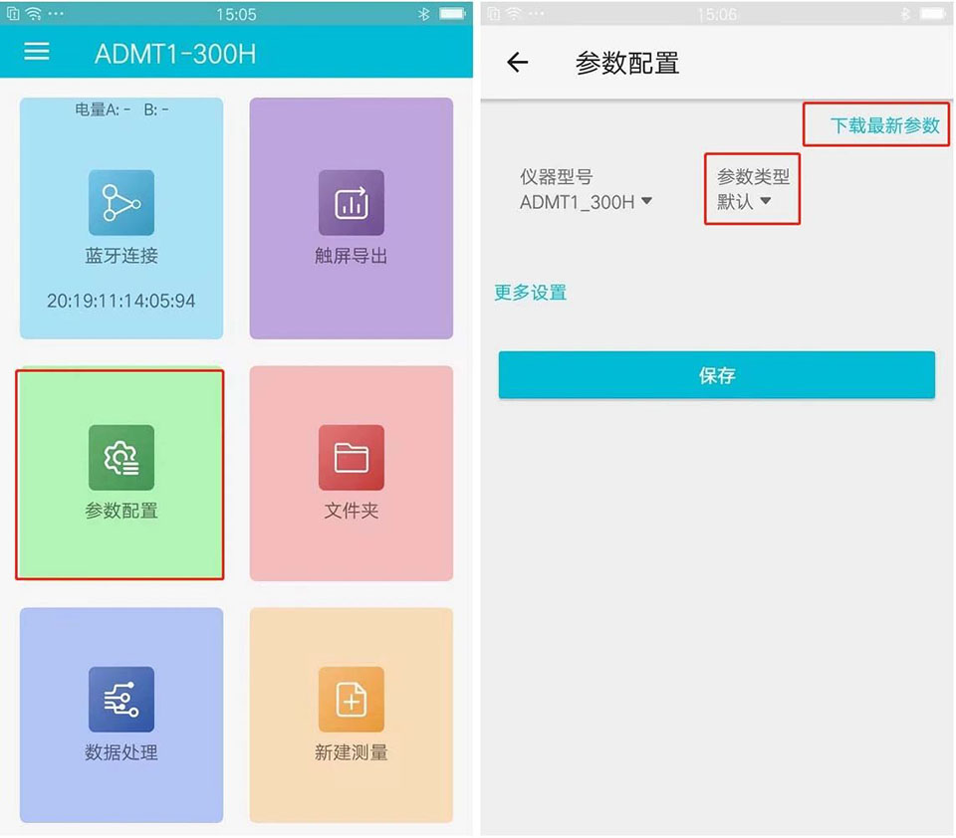Go back using the arrow on 参数配置 page

(518, 62)
